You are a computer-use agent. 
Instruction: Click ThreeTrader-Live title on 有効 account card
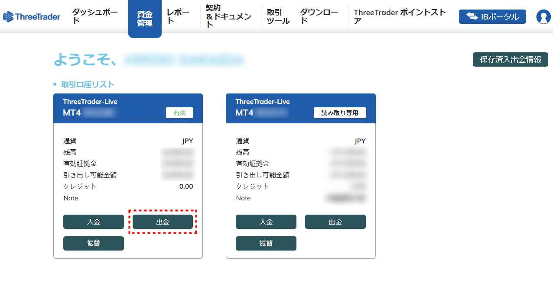point(90,102)
